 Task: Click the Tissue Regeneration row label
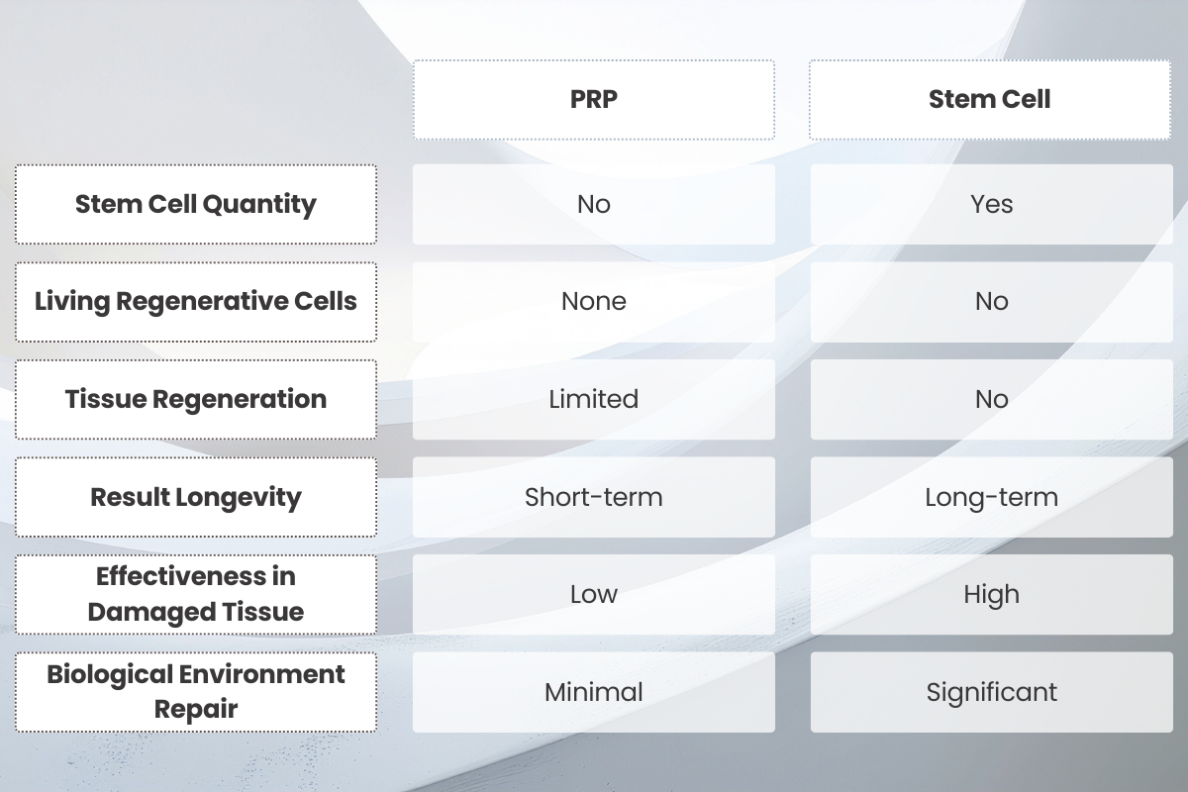tap(196, 399)
